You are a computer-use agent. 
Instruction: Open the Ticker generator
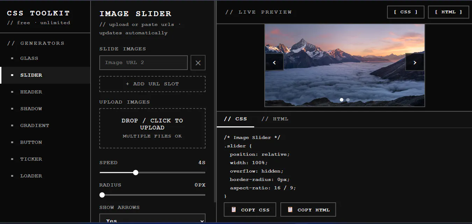coord(45,159)
